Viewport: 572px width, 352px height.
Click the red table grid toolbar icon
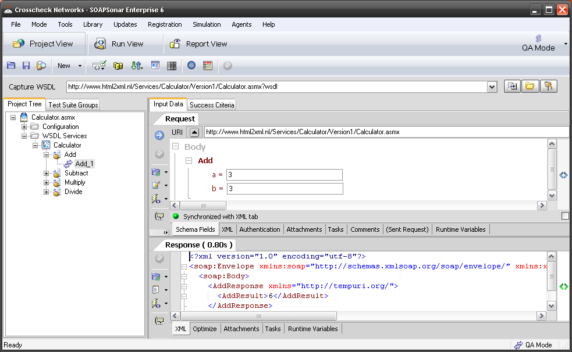[208, 66]
